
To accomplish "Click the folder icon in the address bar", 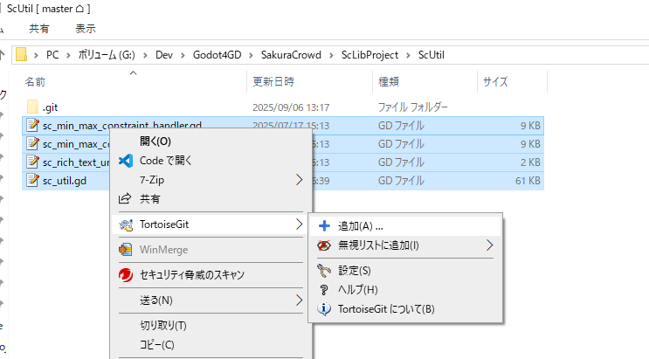I will point(21,55).
